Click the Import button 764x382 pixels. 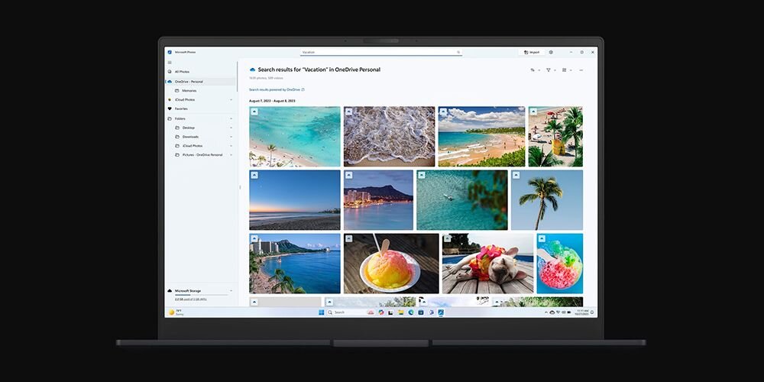coord(532,52)
